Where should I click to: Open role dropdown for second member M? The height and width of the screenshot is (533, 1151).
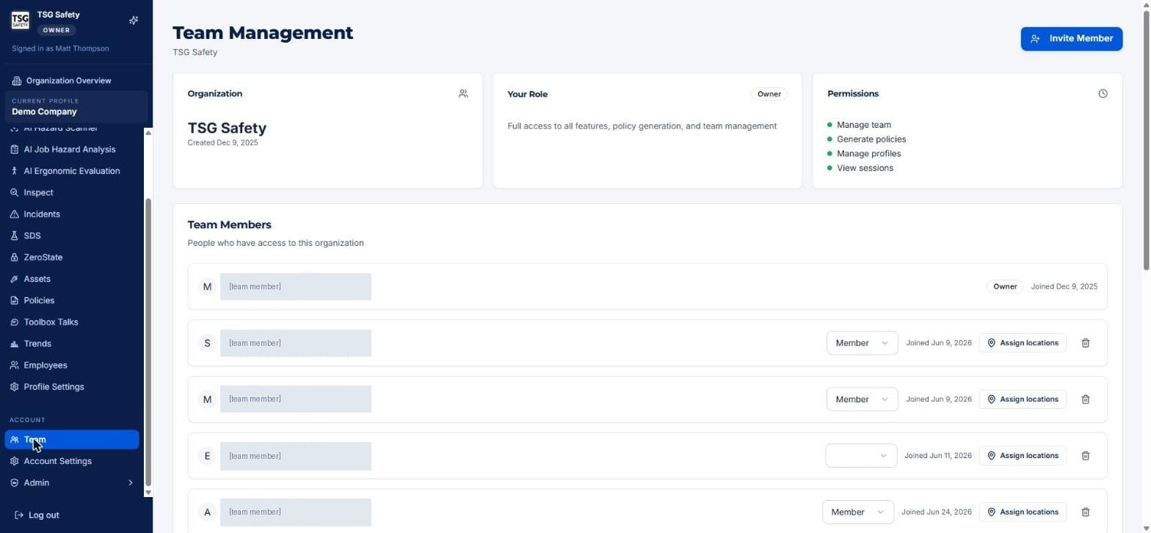point(862,399)
